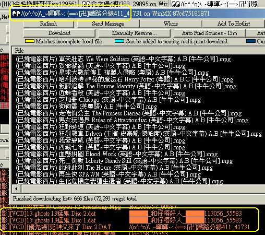Click the dark blue legend swatch
Image resolution: width=265 pixels, height=235 pixels.
tap(251, 41)
